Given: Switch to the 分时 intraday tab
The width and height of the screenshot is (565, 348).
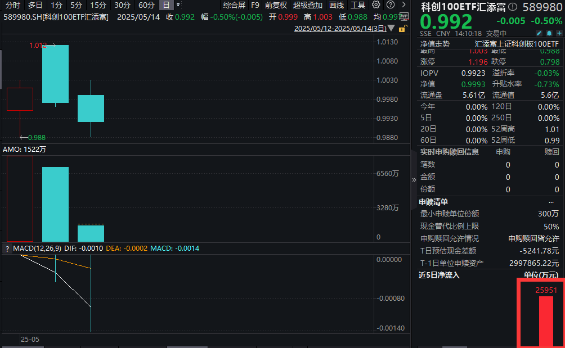Looking at the screenshot, I should coord(12,5).
